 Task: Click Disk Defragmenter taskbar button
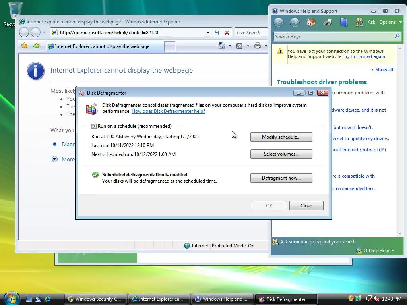[286, 299]
